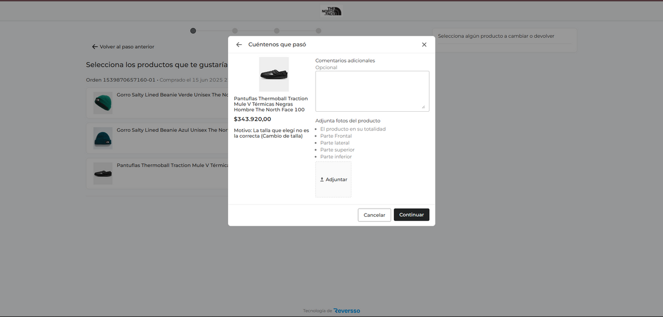Select the green Gorro Salty Lined Beanie Verde thumbnail

pos(103,103)
